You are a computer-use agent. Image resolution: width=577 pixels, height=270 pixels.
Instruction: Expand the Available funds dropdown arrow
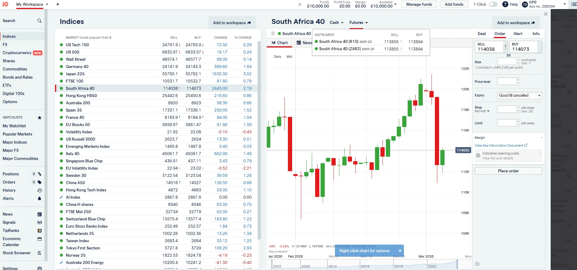(x=395, y=4)
